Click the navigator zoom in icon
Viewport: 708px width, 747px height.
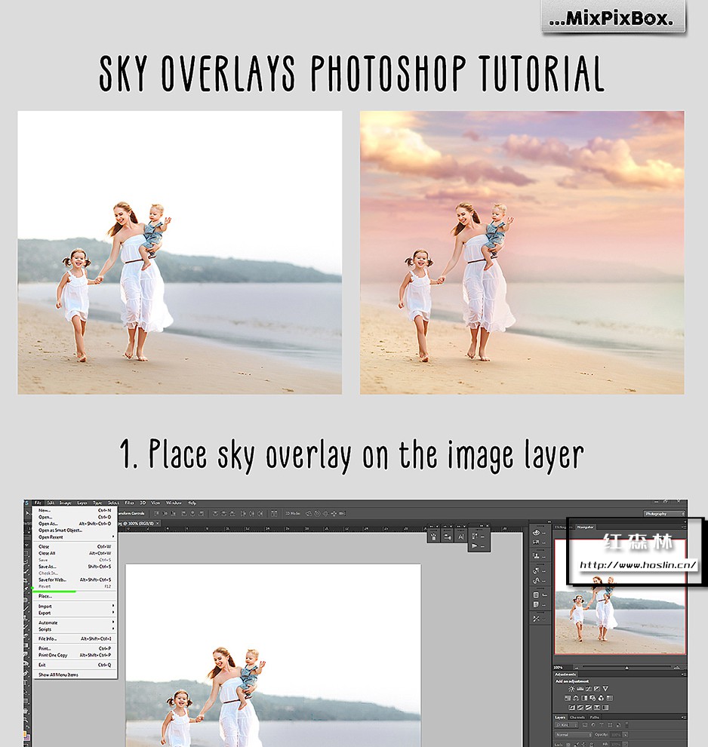676,668
